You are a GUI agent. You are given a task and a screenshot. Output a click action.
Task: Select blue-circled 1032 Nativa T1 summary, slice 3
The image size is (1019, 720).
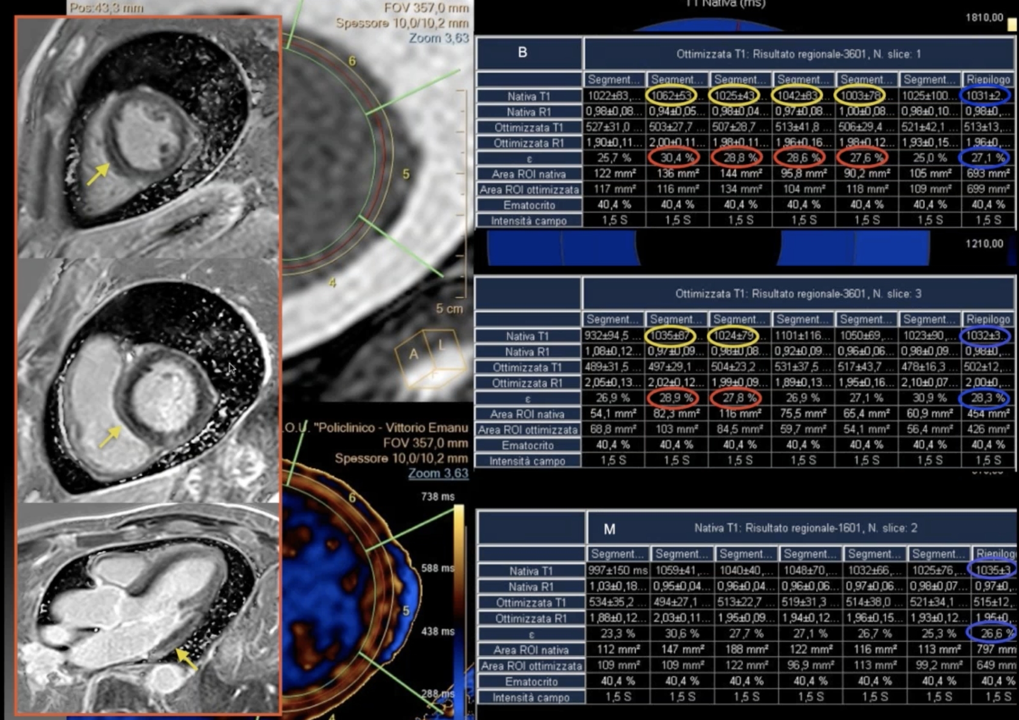(986, 336)
